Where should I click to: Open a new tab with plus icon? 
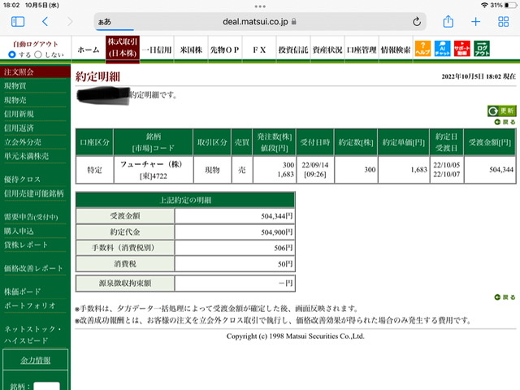pyautogui.click(x=475, y=22)
